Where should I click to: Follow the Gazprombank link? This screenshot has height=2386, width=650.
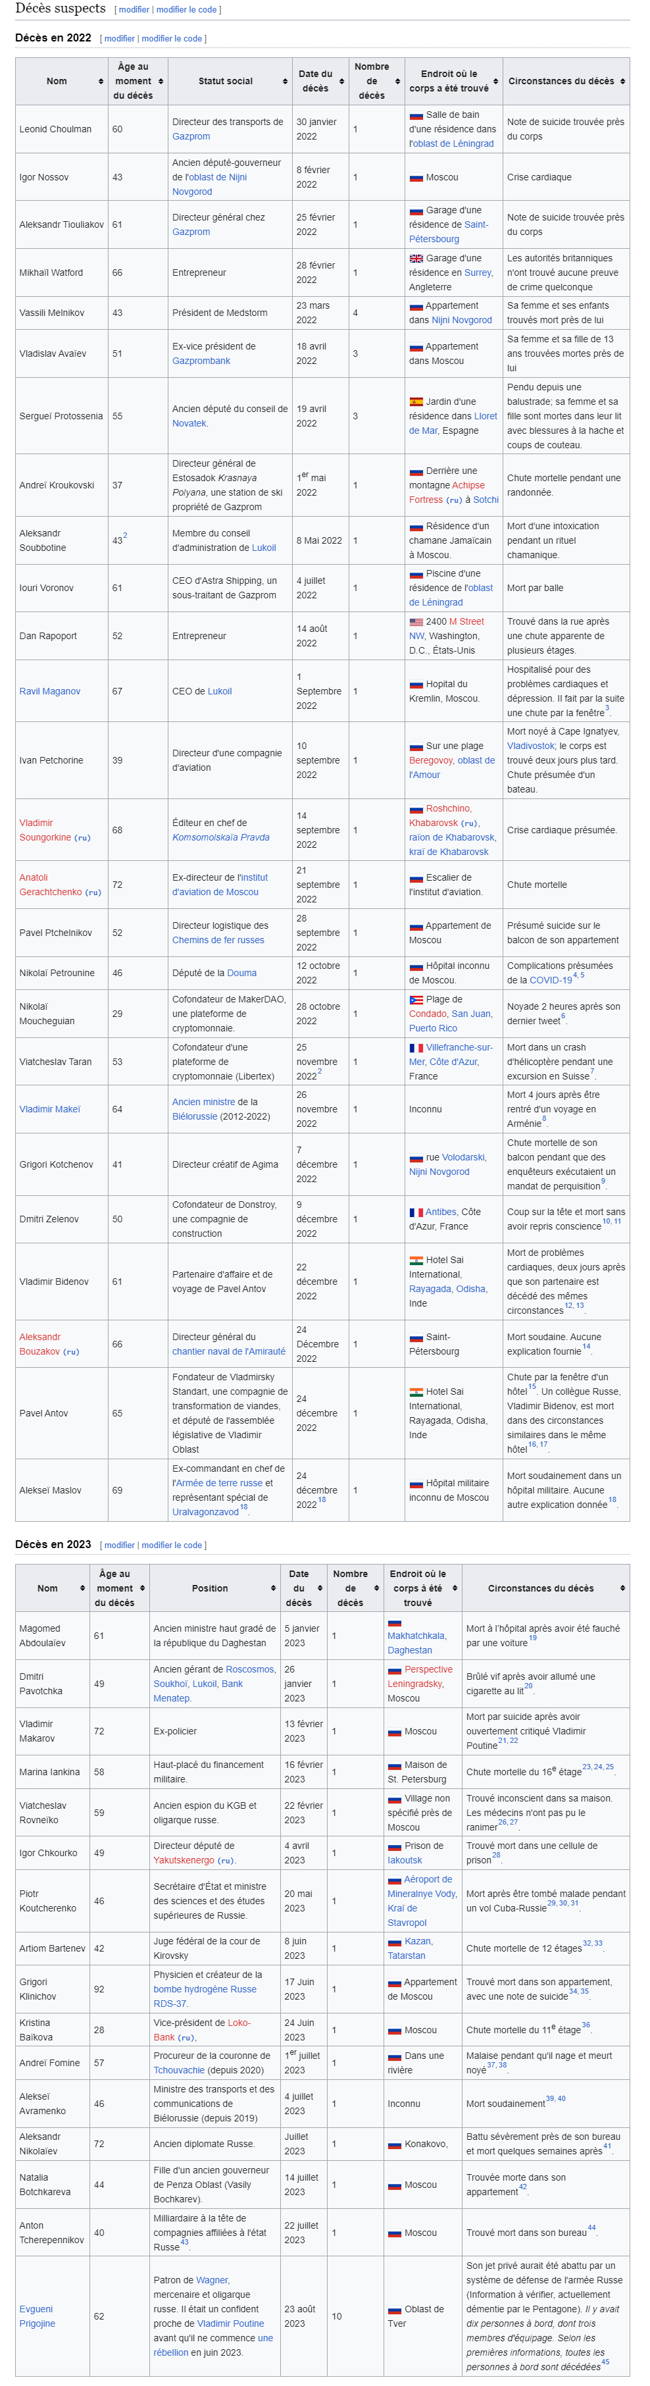click(x=201, y=360)
